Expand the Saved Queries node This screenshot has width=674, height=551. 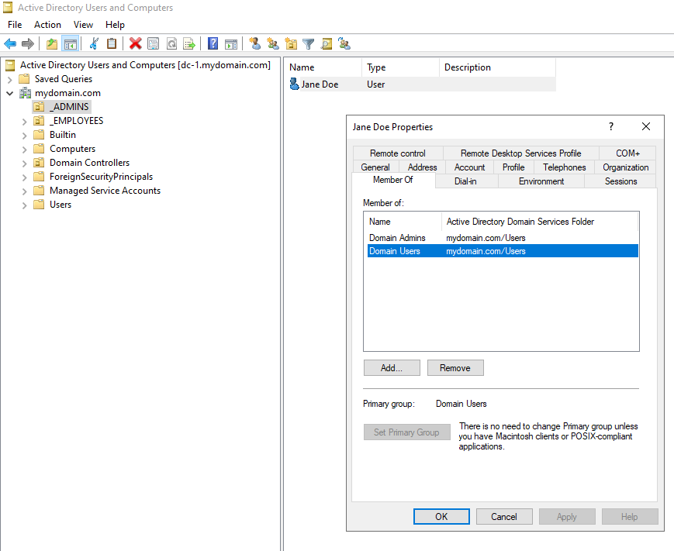(10, 80)
